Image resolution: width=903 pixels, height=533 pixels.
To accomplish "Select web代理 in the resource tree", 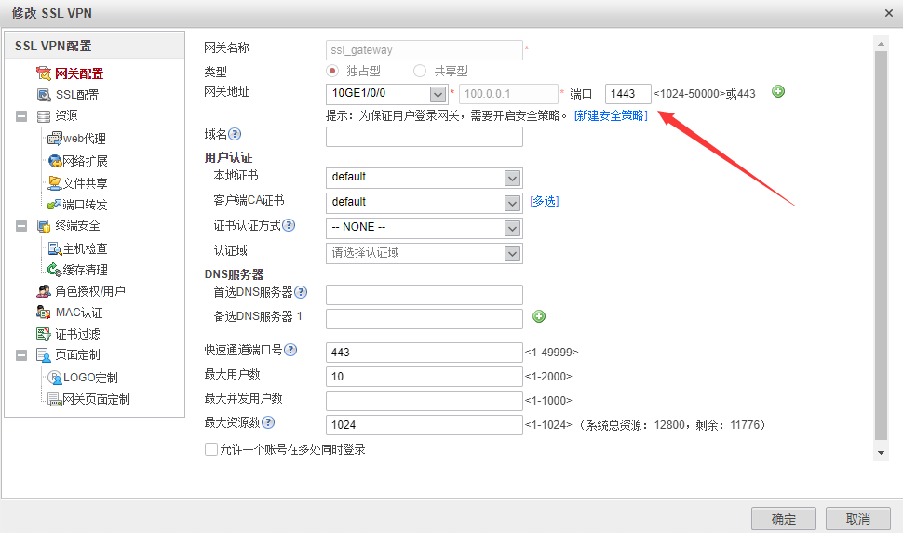I will click(x=84, y=139).
